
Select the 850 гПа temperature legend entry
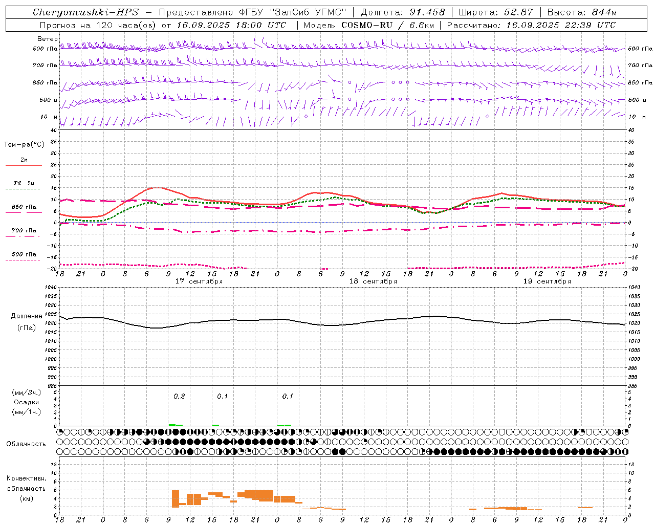(24, 207)
